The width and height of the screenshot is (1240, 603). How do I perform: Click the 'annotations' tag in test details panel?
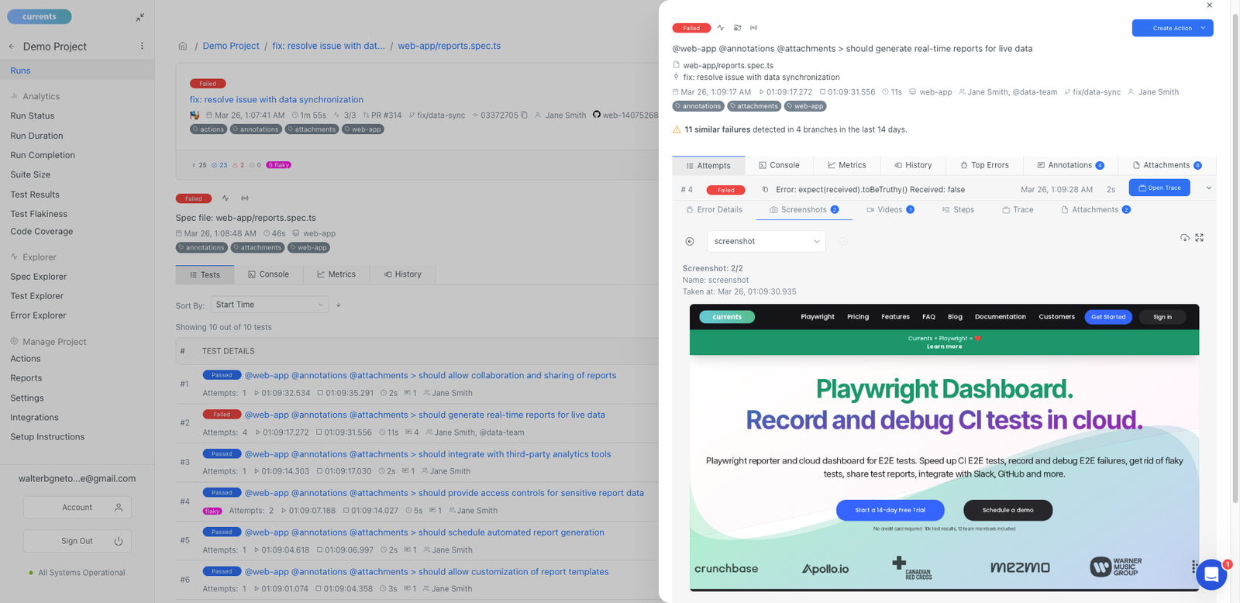pos(698,106)
